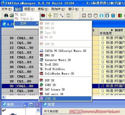Choose CATIA V5 CATscript Macro 3D export
This screenshot has width=125, height=115.
[x=65, y=51]
